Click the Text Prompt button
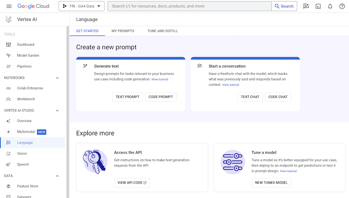 pyautogui.click(x=127, y=97)
